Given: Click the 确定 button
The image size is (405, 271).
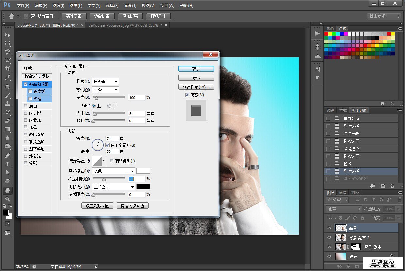Looking at the screenshot, I should [196, 69].
